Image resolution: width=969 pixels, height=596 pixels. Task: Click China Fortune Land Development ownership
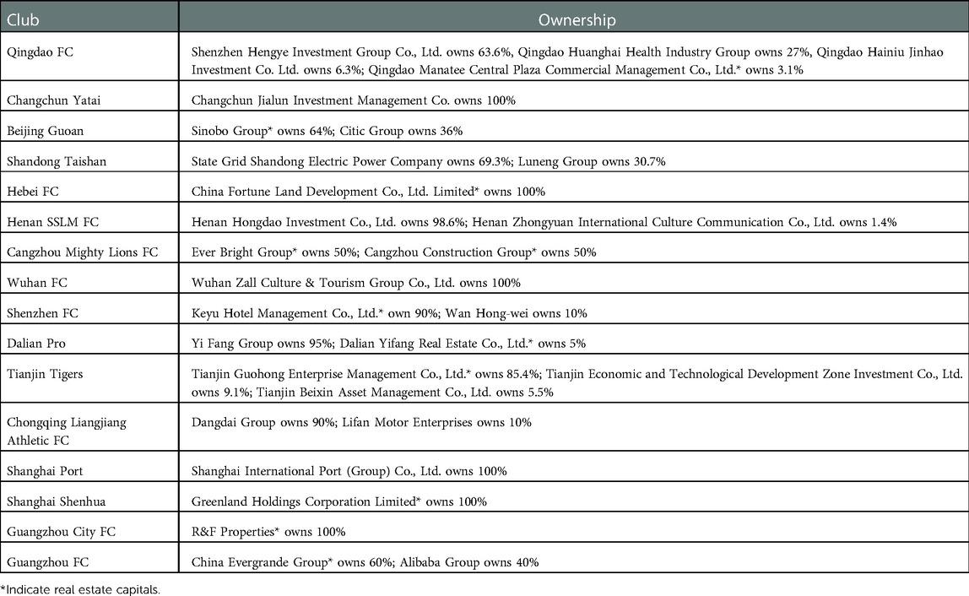tap(368, 191)
